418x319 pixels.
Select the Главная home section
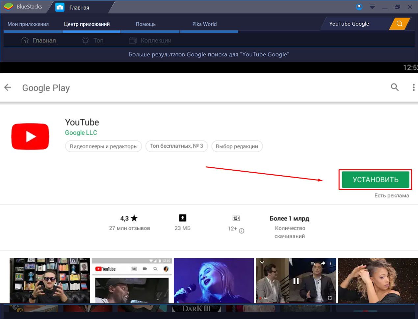coord(38,40)
